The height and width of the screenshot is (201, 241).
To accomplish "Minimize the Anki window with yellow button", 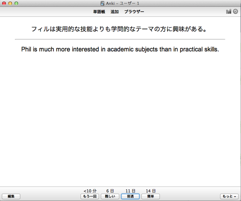I will coord(10,3).
